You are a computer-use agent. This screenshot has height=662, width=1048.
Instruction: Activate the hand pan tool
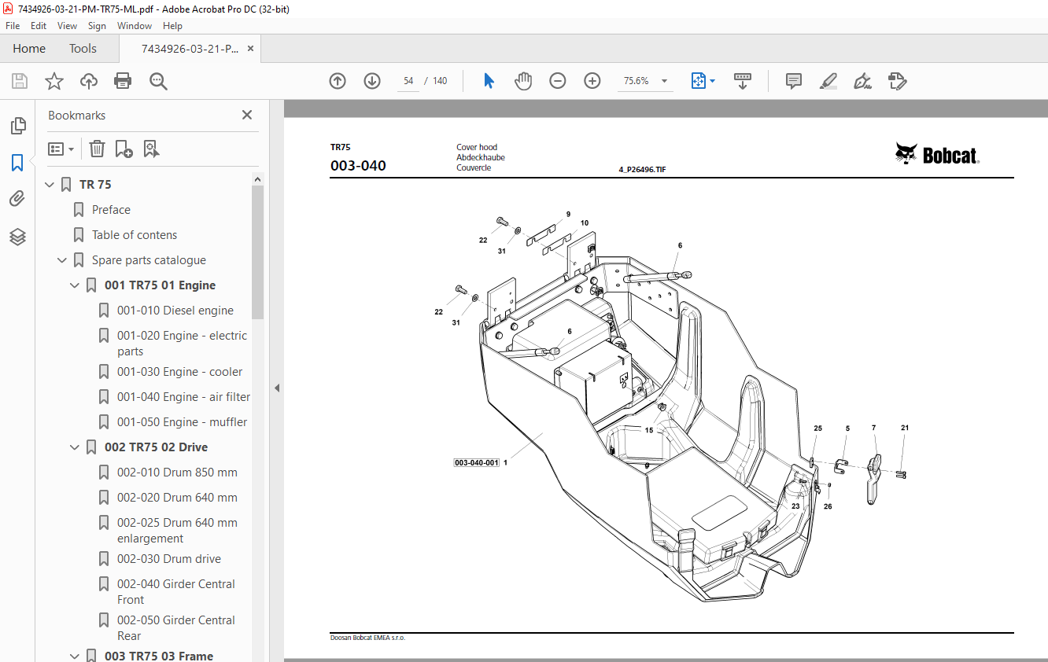[x=523, y=81]
